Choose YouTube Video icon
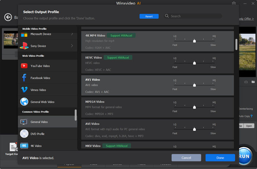The image size is (257, 169). tap(24, 66)
